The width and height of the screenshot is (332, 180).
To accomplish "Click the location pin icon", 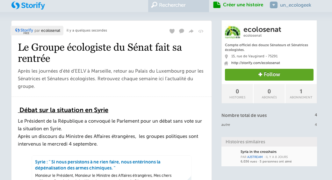I will coord(226,56).
